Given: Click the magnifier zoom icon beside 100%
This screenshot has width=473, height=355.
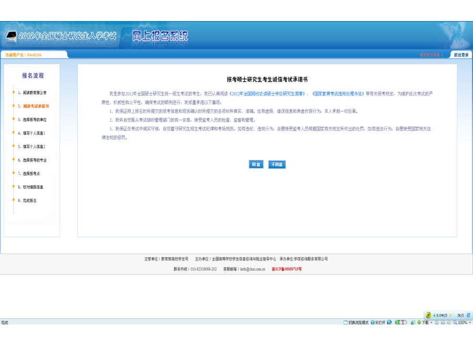Looking at the screenshot, I should pyautogui.click(x=455, y=322).
